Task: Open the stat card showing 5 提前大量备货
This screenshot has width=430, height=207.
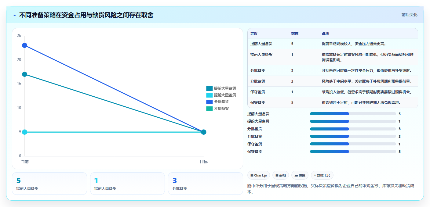Action: tap(49, 184)
